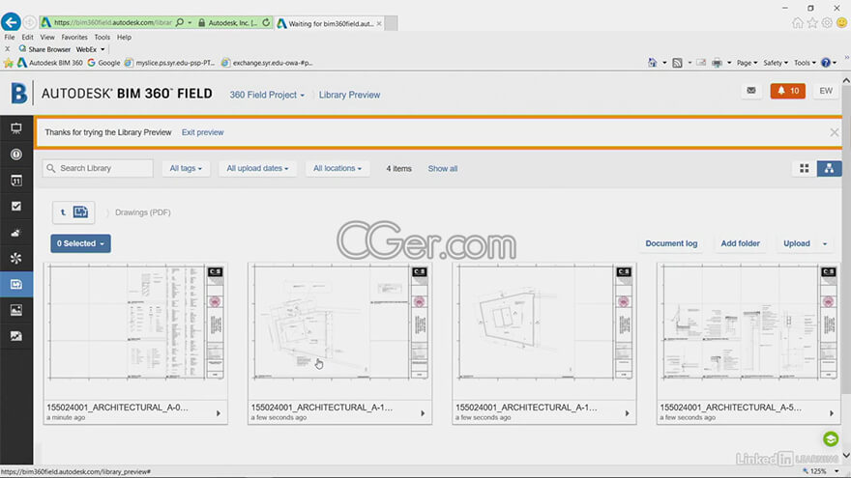The image size is (851, 478).
Task: Expand options arrow for ARCHITECTURAL_A-0 file
Action: (x=219, y=413)
